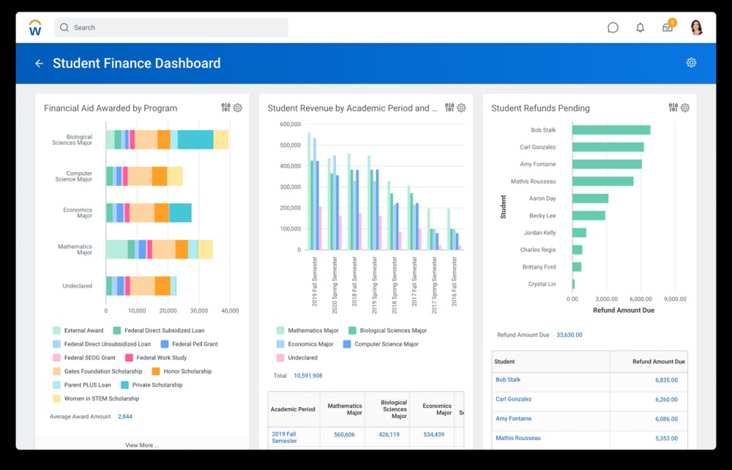Open filter sliders on Student Revenue chart
The image size is (732, 470).
(x=449, y=108)
